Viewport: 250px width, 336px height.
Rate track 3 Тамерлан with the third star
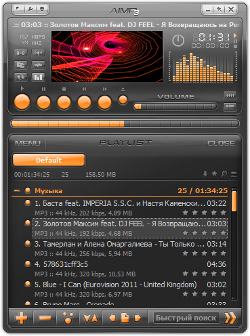[x=204, y=253]
